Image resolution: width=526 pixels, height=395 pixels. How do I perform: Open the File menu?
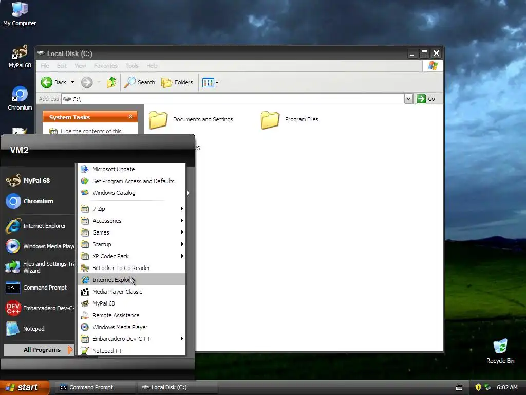click(45, 66)
